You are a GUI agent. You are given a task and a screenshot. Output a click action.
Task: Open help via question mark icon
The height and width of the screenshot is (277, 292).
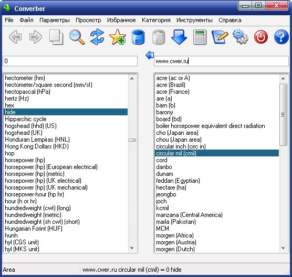(x=281, y=37)
